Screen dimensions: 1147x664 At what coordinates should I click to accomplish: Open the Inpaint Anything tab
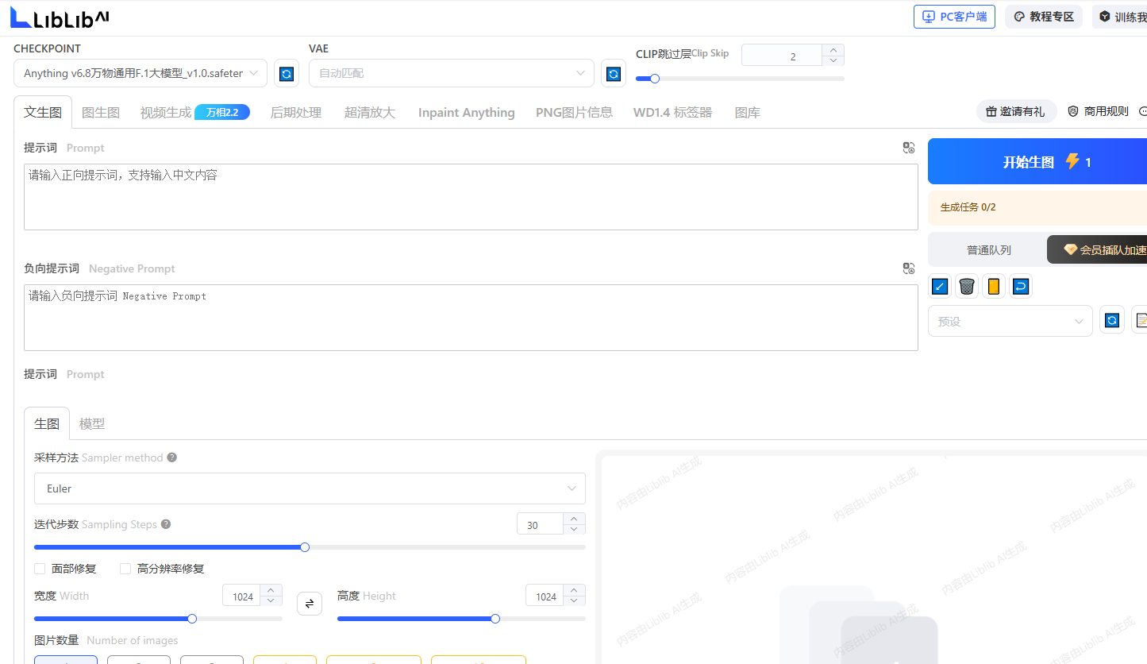tap(466, 113)
